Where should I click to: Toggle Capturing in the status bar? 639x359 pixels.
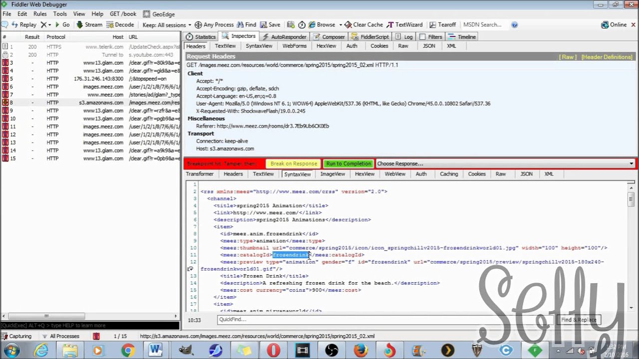(17, 336)
